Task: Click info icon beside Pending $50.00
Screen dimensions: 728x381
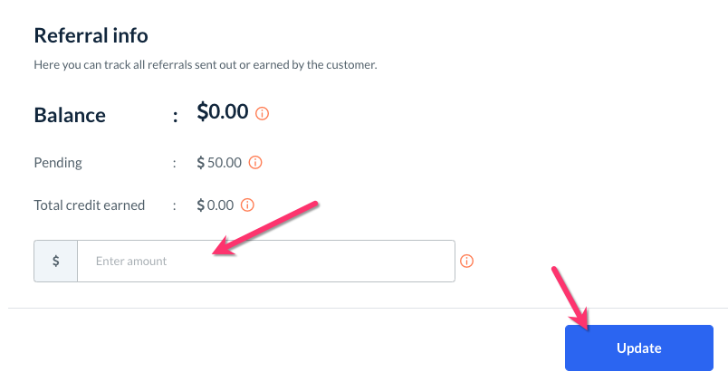Action: tap(255, 163)
